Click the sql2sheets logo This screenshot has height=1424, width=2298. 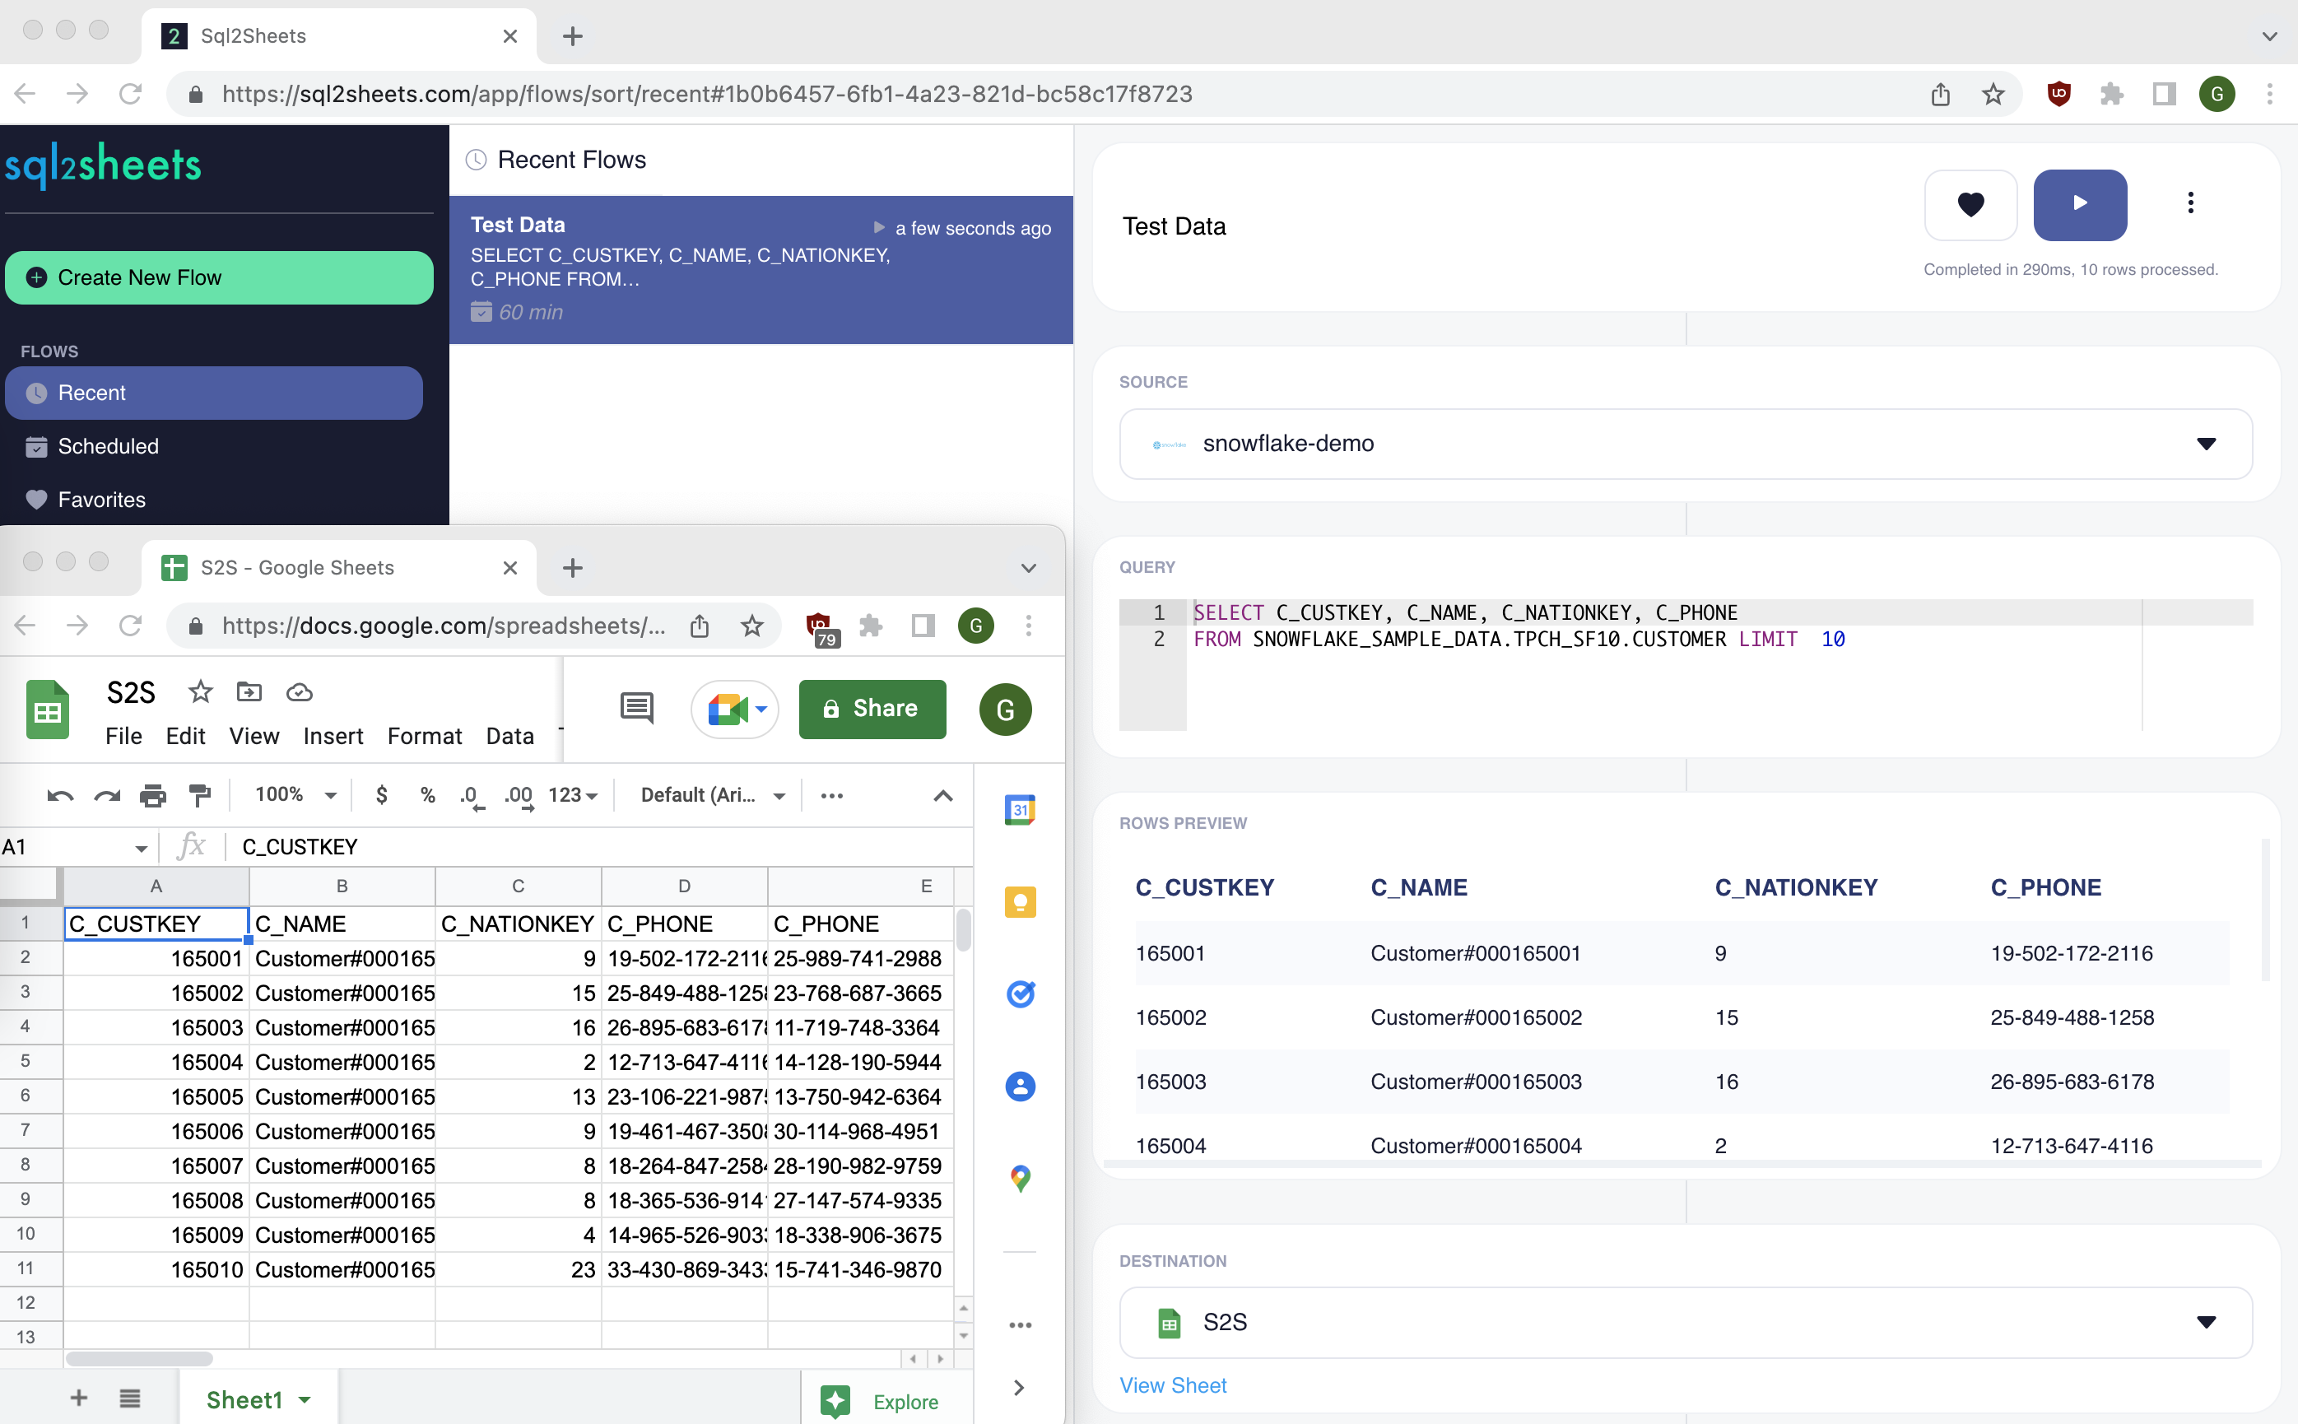click(104, 165)
